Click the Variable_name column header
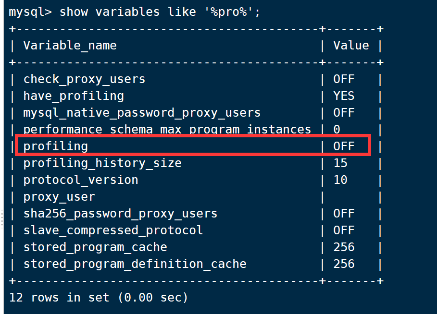437x314 pixels. point(70,46)
